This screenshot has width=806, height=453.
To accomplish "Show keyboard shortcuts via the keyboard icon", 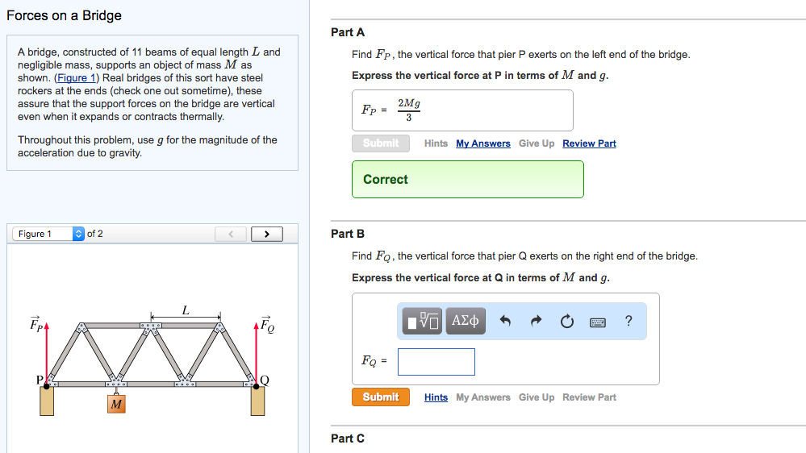I will (598, 322).
